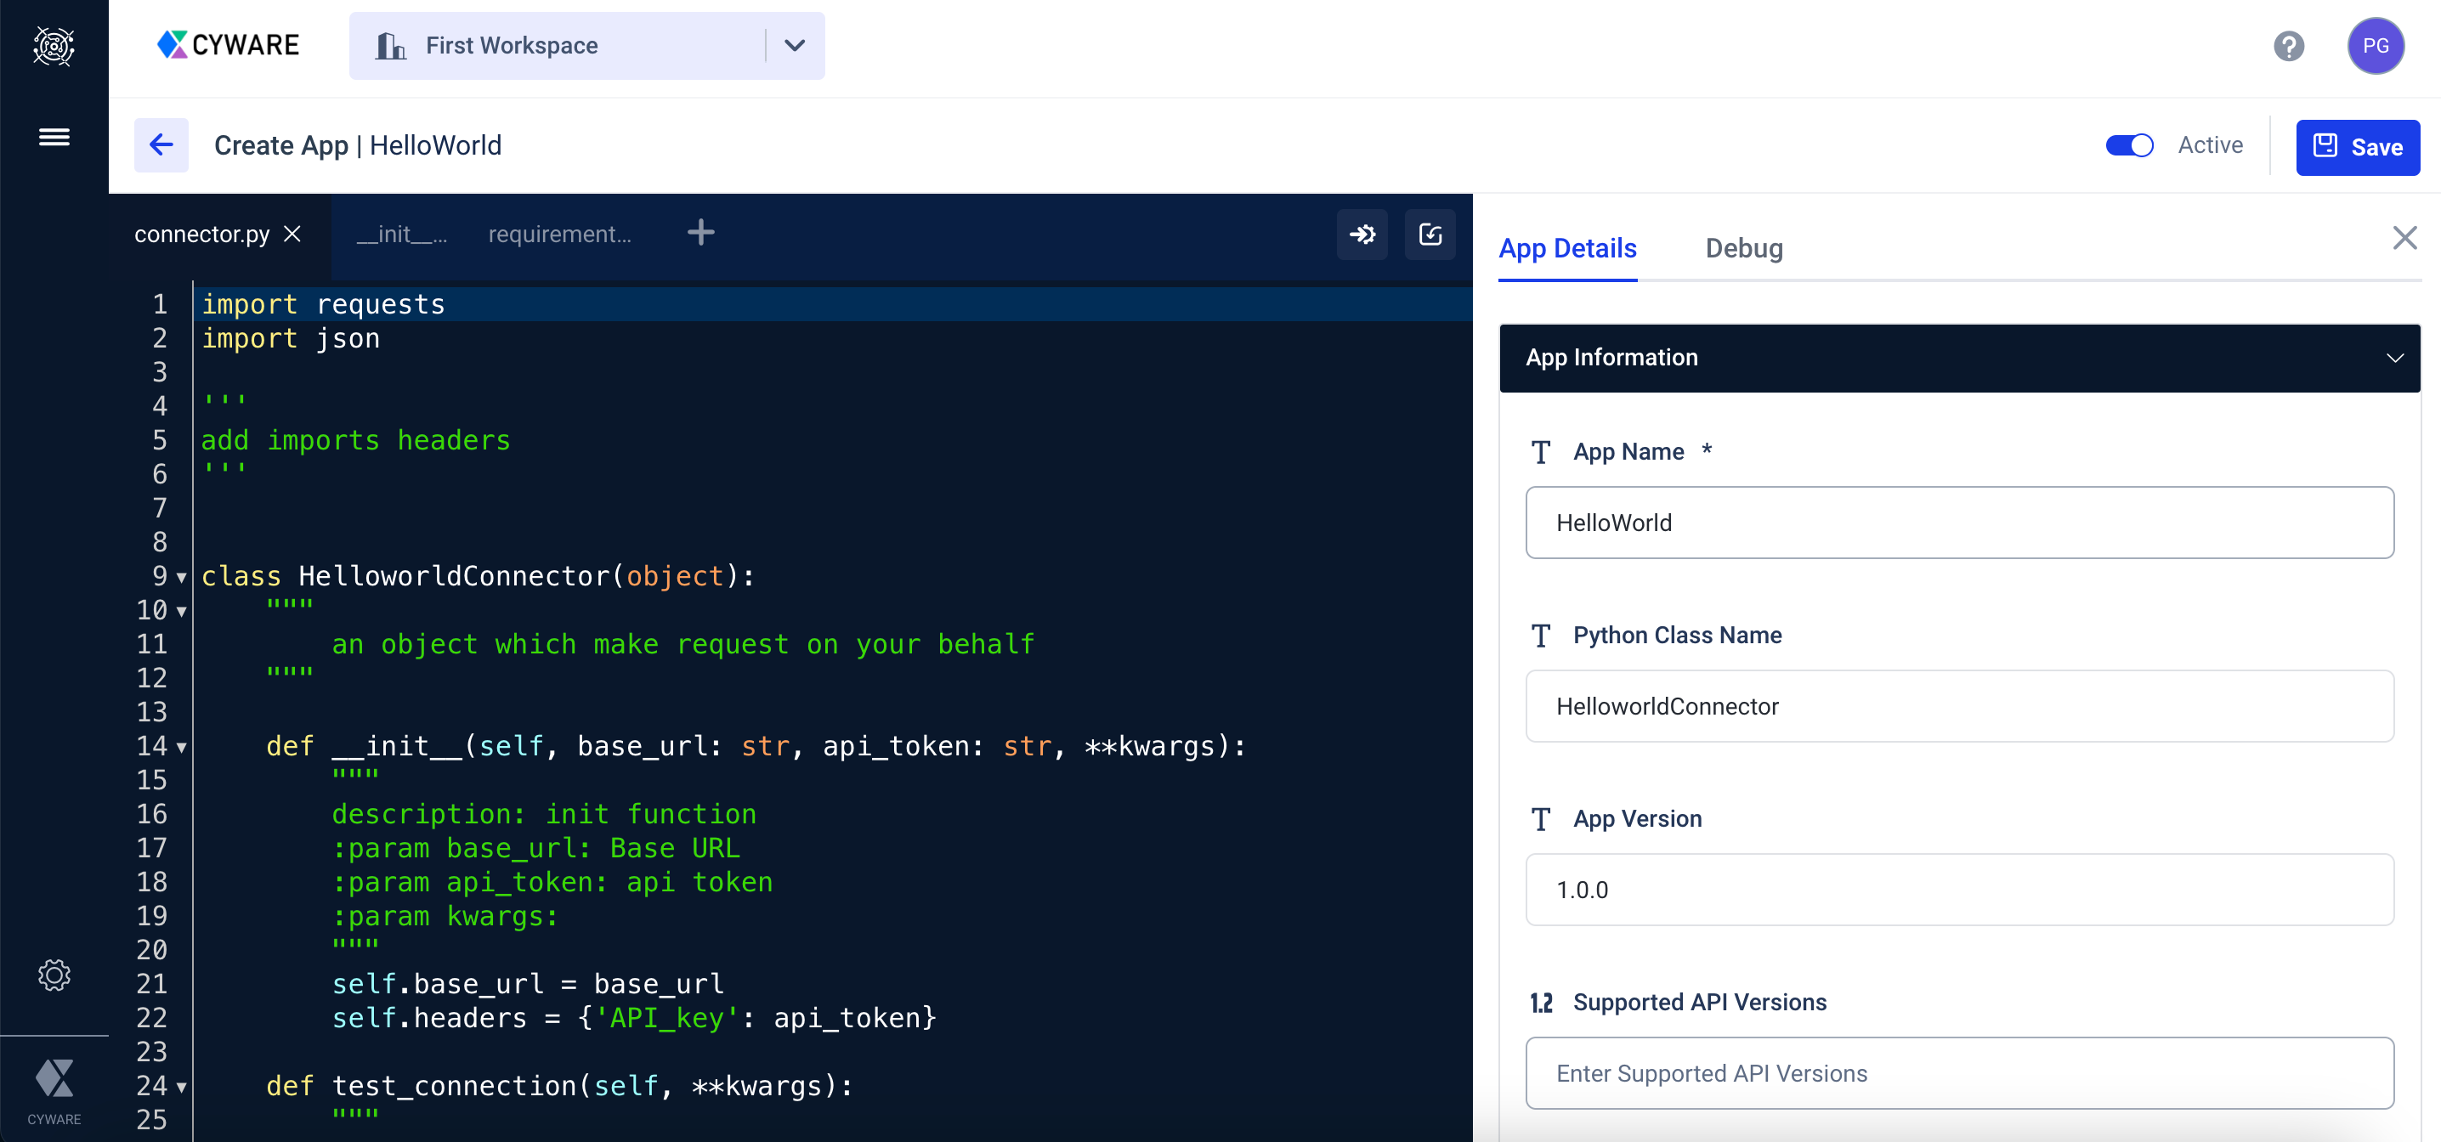Toggle the Active switch off
This screenshot has height=1142, width=2441.
[2129, 145]
